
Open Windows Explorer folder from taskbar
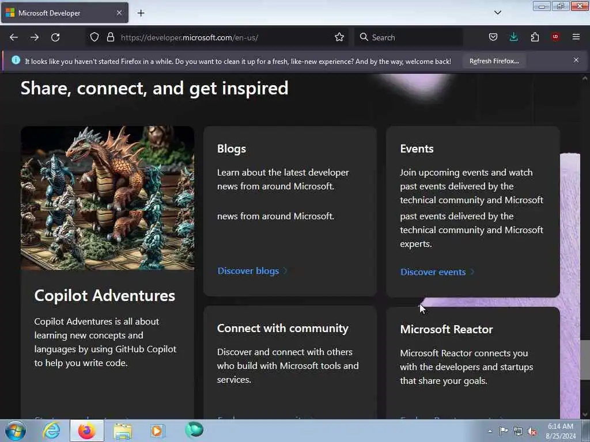123,431
